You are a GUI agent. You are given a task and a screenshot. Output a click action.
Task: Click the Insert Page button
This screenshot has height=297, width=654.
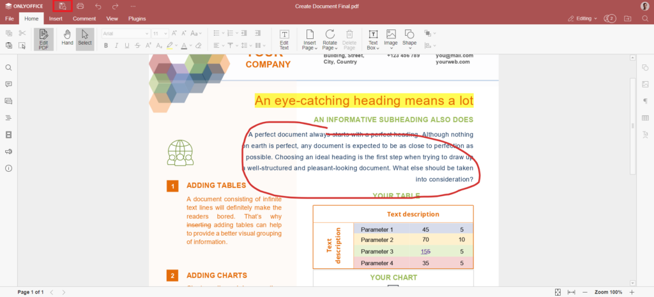[310, 40]
